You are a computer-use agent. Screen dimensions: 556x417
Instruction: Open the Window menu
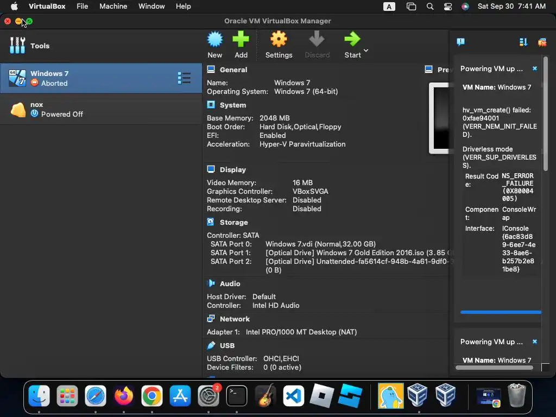(151, 7)
